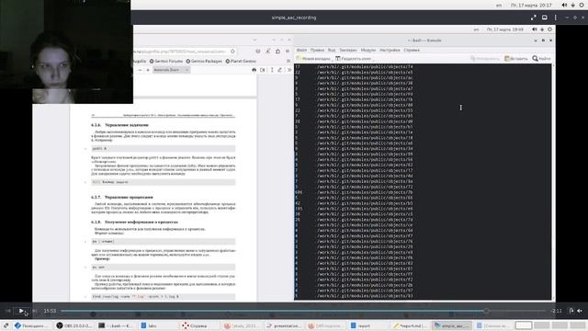This screenshot has height=331, width=588.
Task: Open Настройка menu in recorded Konsole
Action: [390, 50]
